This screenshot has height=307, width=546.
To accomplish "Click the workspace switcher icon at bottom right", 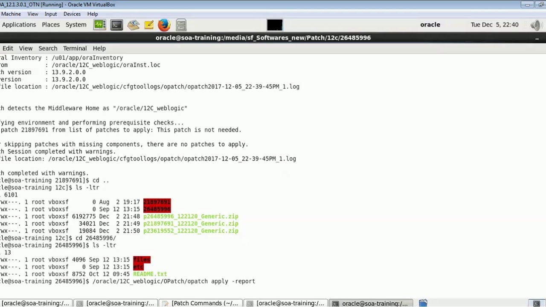I will pos(537,304).
